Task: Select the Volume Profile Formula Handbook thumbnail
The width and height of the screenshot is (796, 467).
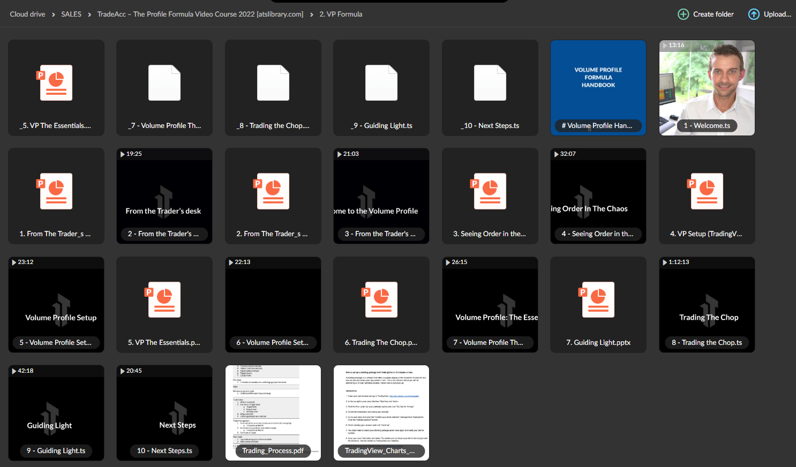Action: 598,84
